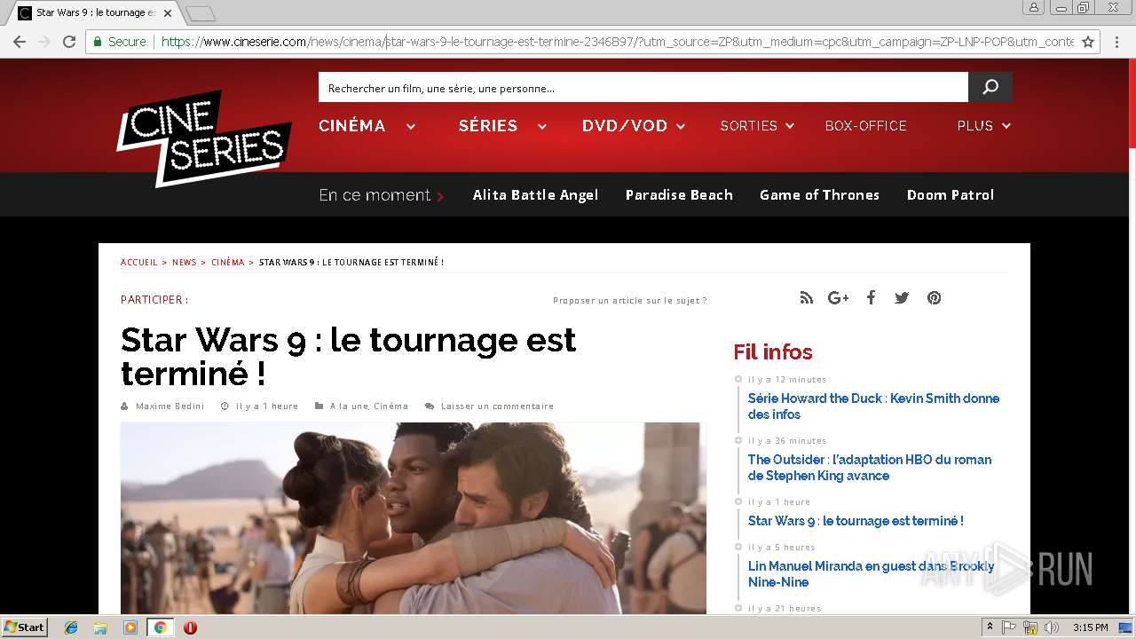Open Cinéma category under article title
The height and width of the screenshot is (639, 1136).
tap(390, 406)
